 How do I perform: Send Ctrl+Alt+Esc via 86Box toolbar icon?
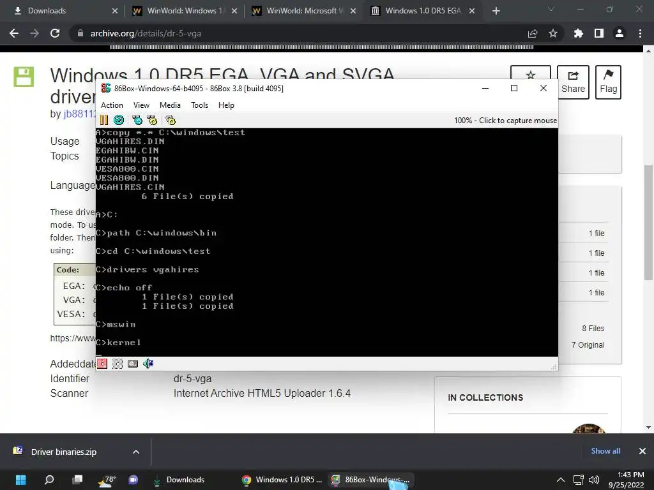(x=152, y=121)
